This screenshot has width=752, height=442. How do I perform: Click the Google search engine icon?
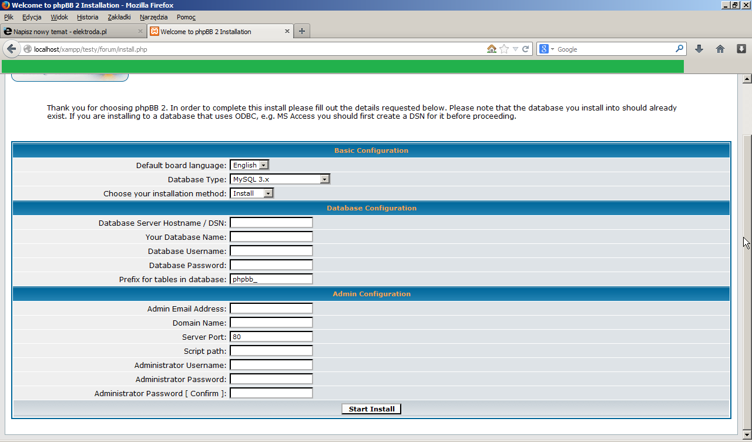[544, 49]
